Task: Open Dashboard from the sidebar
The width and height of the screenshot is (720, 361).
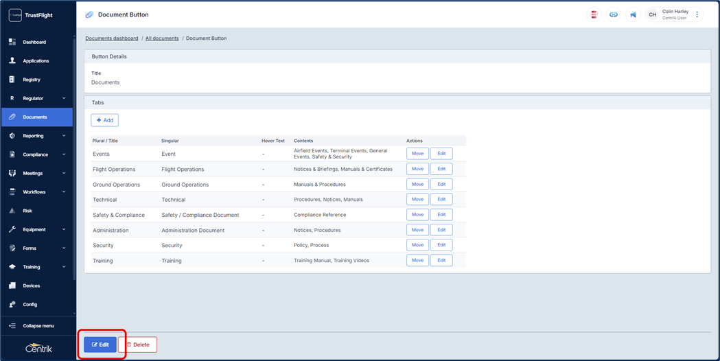Action: coord(34,42)
